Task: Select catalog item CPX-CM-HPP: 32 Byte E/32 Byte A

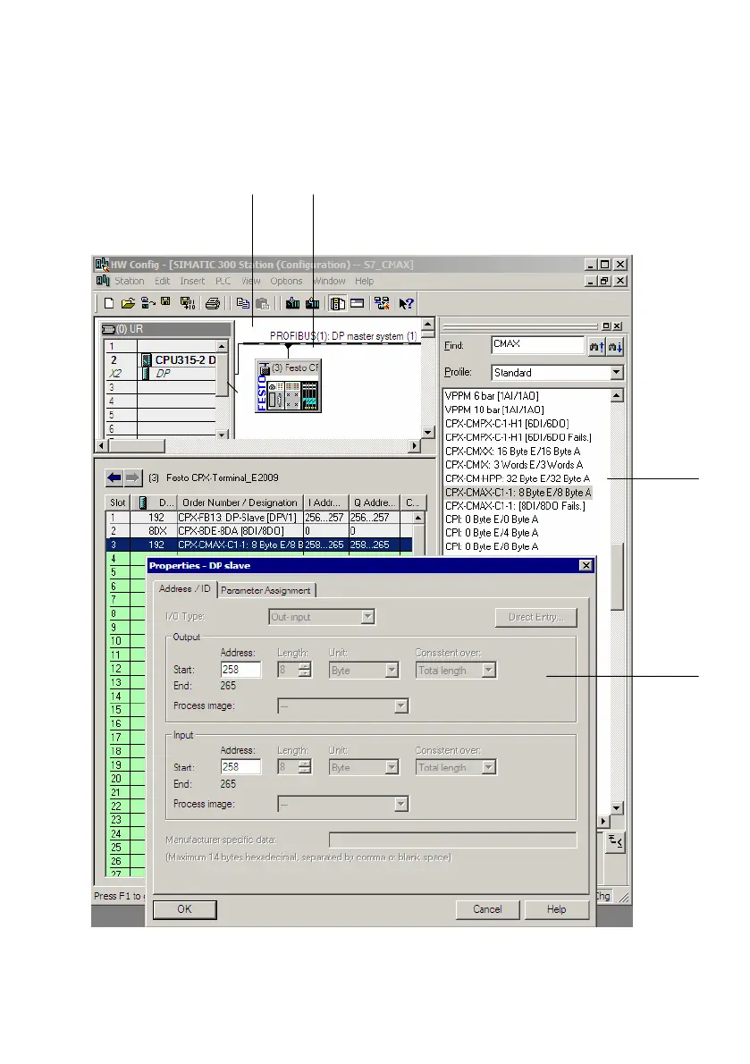Action: pos(518,478)
